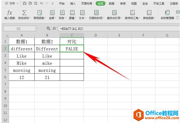
Task: Open Financial functions (财务) icon
Action: 62,13
